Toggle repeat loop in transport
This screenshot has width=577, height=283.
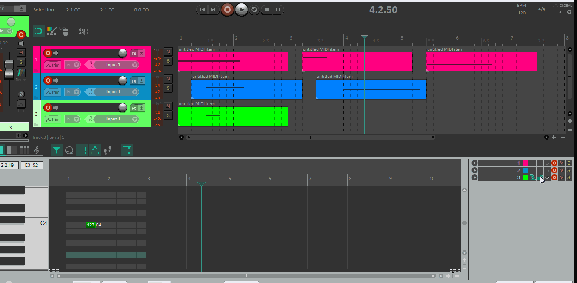(x=254, y=9)
